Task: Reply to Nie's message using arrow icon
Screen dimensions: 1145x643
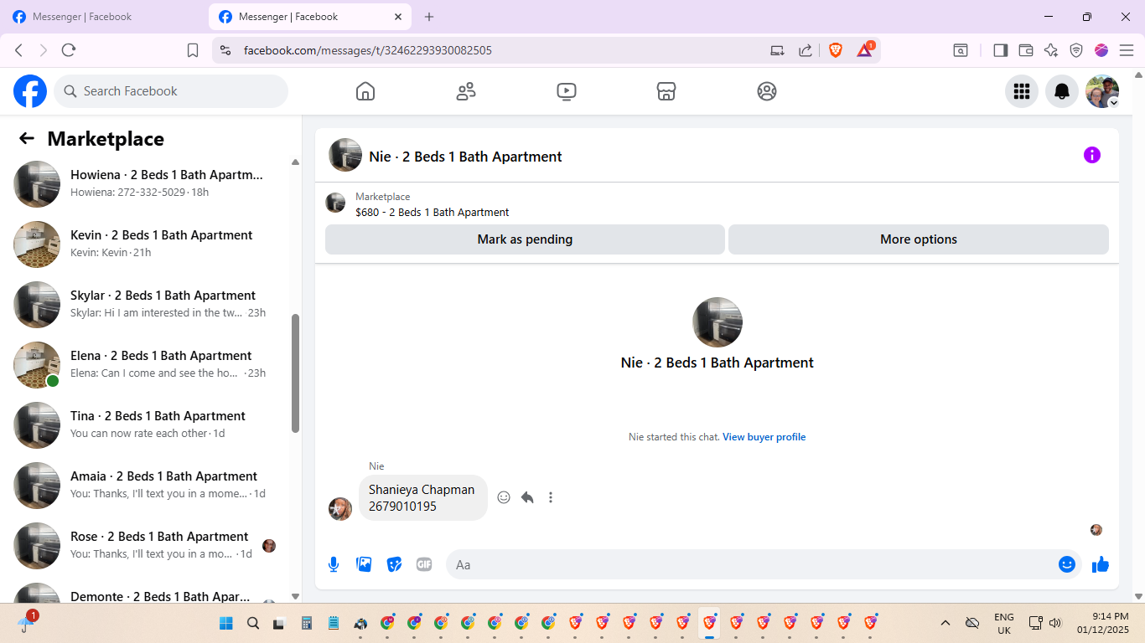Action: pos(527,497)
